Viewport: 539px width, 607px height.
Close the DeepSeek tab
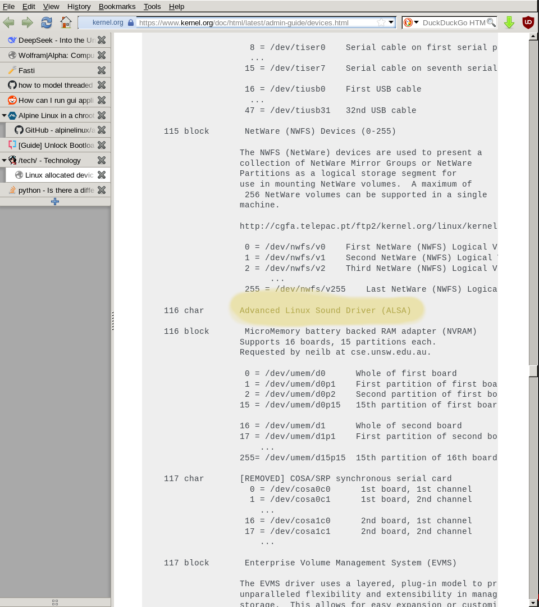click(102, 40)
